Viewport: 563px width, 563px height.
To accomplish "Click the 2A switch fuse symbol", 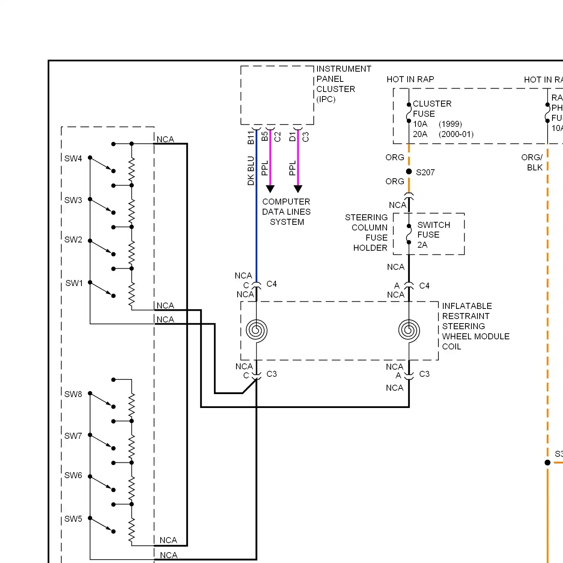I will 409,234.
